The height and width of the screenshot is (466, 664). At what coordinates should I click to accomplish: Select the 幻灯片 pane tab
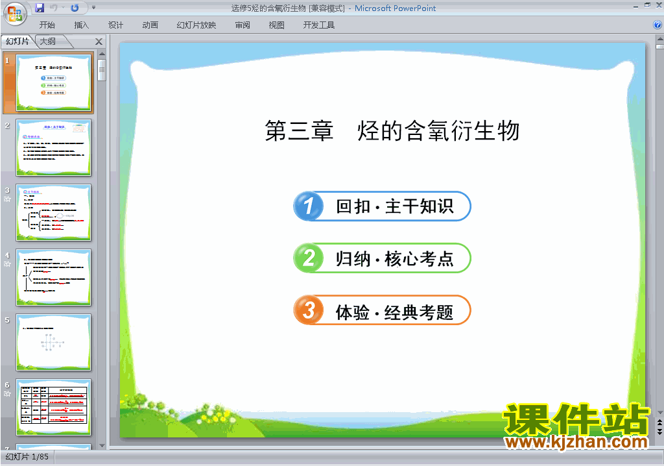18,41
